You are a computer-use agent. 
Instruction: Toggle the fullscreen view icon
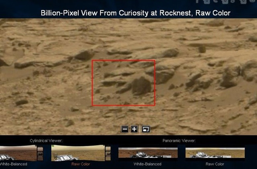(146, 129)
